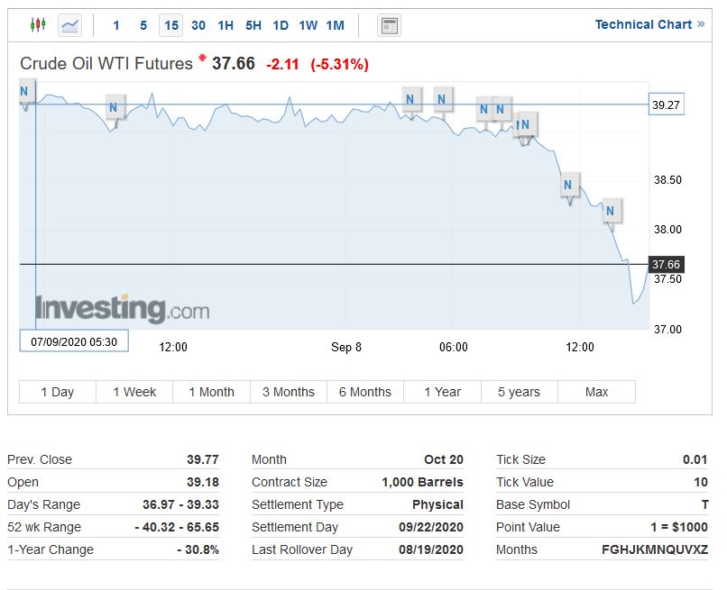The image size is (727, 590).
Task: Click Contract Size value 1,000 Barrels
Action: click(422, 482)
